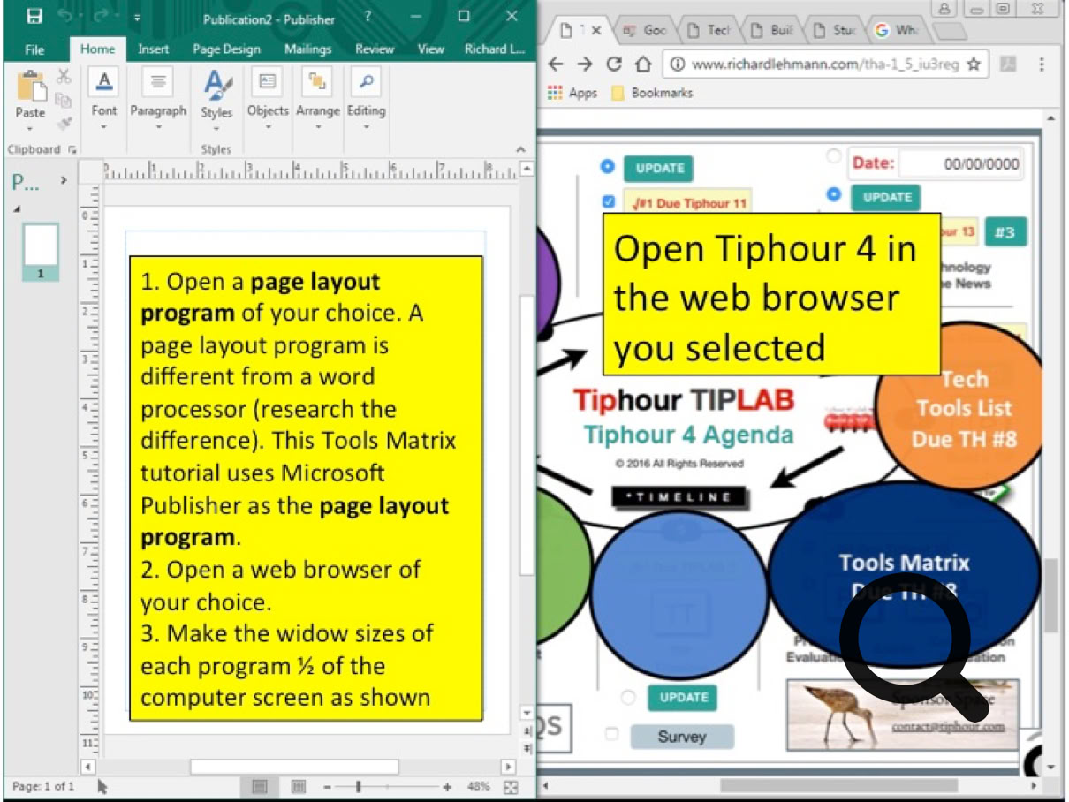Close the active browser tab

coord(595,30)
